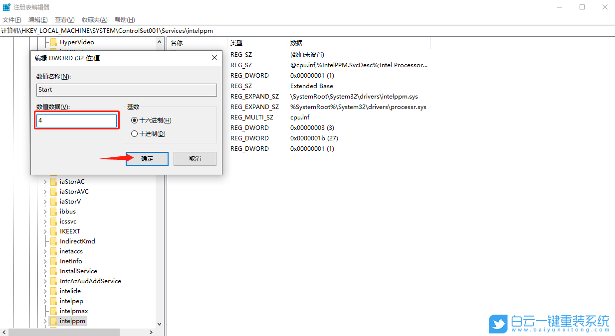Open the 查看 menu

(x=63, y=19)
